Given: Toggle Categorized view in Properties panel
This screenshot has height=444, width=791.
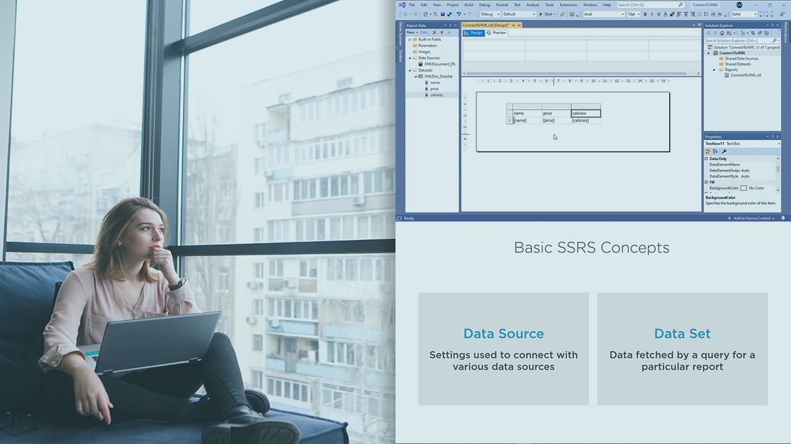Looking at the screenshot, I should pos(708,151).
